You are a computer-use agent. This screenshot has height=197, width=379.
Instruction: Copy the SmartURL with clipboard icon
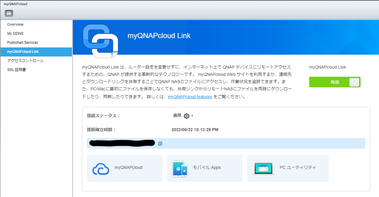[160, 143]
